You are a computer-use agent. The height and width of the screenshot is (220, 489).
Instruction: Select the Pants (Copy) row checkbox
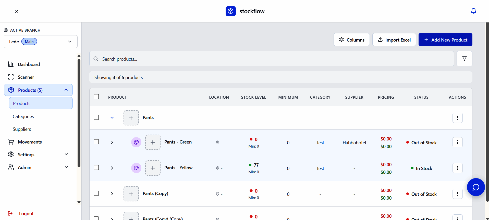click(96, 193)
